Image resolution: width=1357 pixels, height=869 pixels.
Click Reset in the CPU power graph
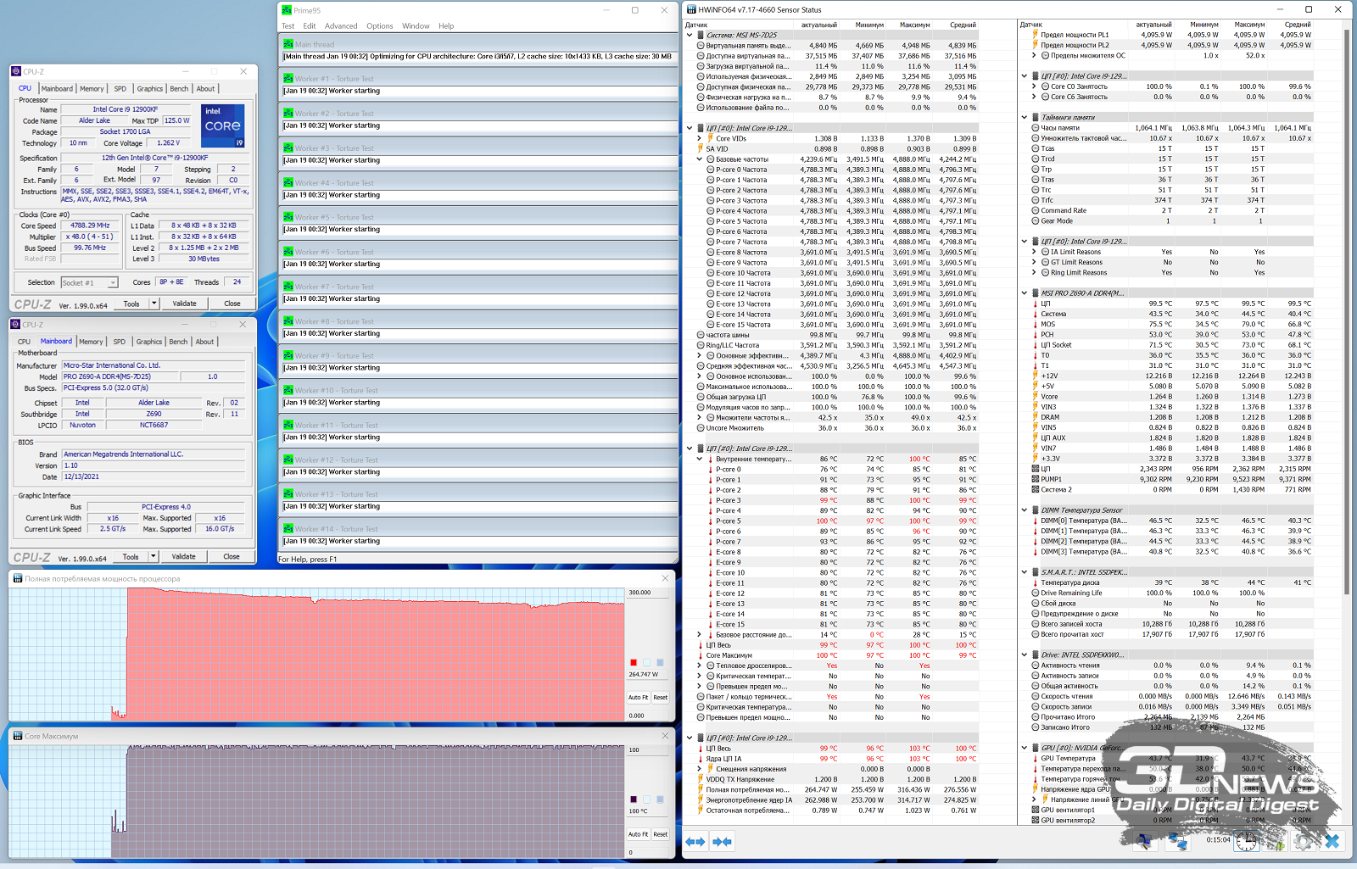[x=660, y=698]
